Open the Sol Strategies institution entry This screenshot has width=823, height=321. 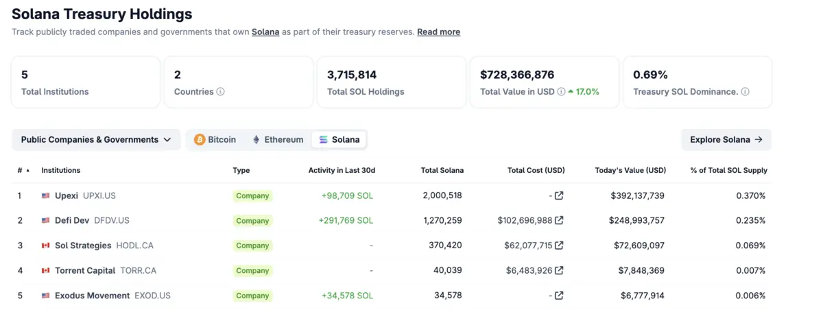(82, 246)
